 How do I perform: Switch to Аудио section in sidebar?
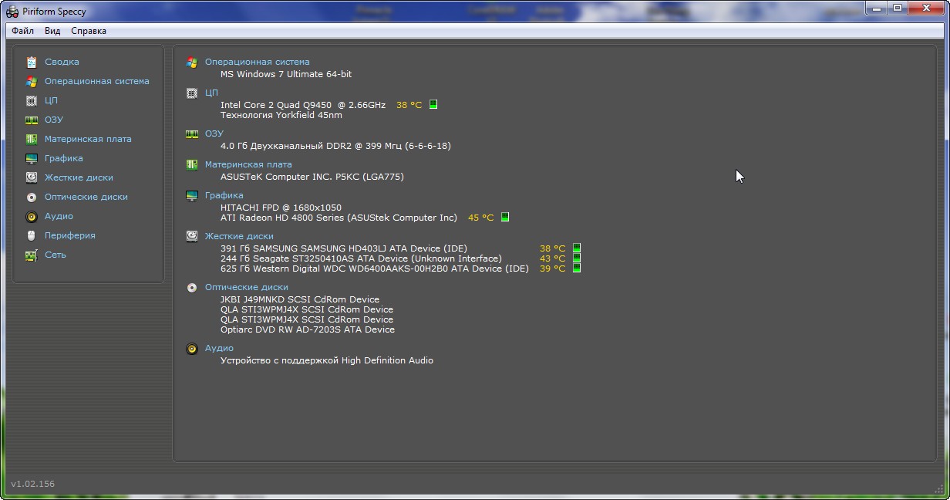click(x=59, y=216)
